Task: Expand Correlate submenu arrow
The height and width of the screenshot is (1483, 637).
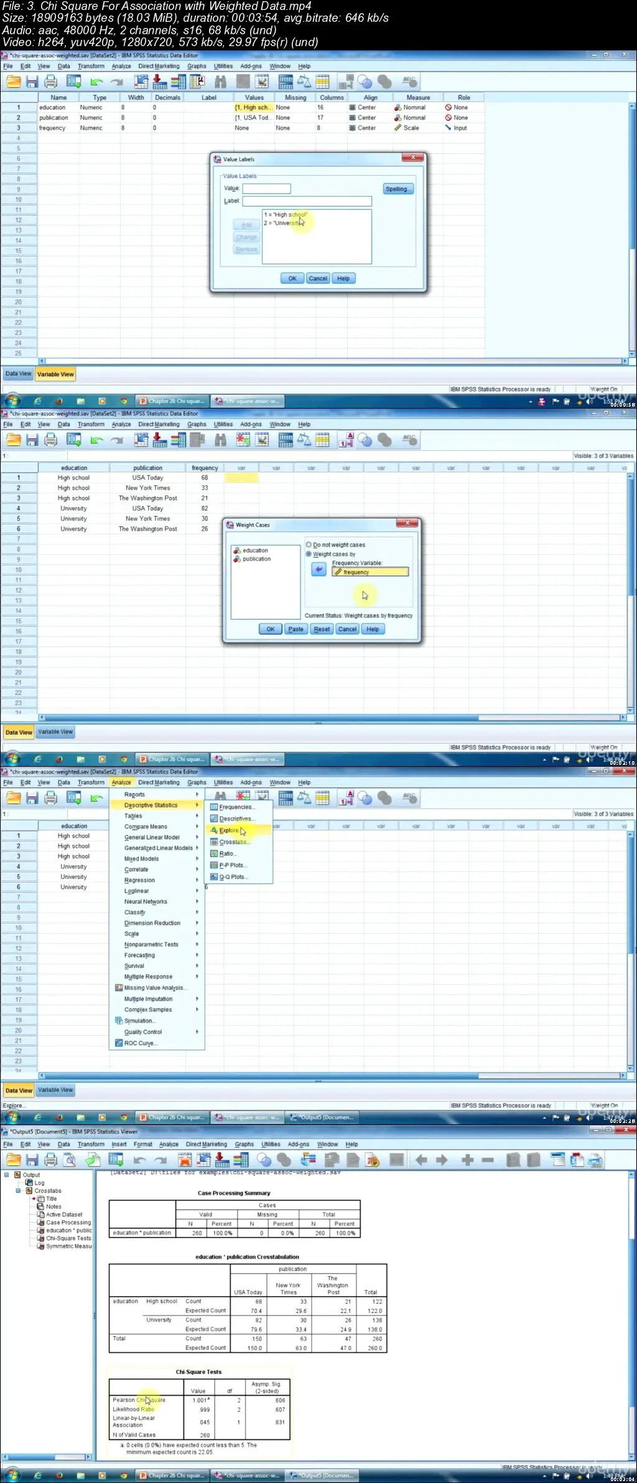Action: pyautogui.click(x=197, y=869)
